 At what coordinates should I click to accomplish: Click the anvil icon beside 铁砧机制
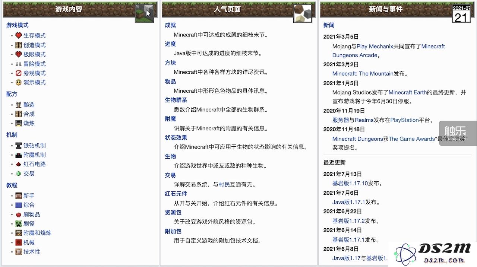(19, 146)
